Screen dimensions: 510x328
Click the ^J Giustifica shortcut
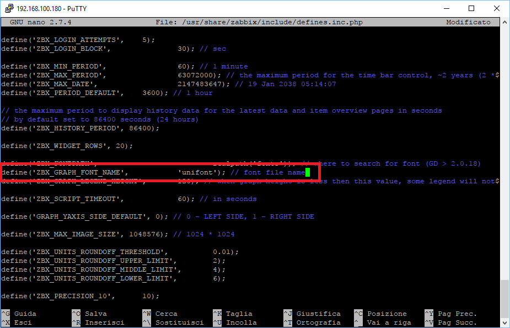coord(312,314)
